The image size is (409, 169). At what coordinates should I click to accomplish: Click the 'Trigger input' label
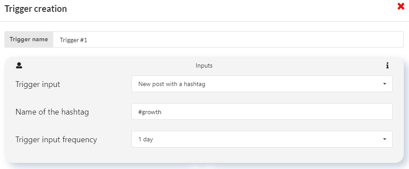tap(38, 84)
